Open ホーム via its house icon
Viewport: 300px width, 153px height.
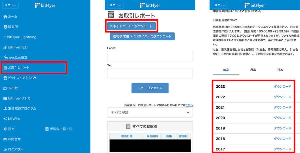click(5, 17)
